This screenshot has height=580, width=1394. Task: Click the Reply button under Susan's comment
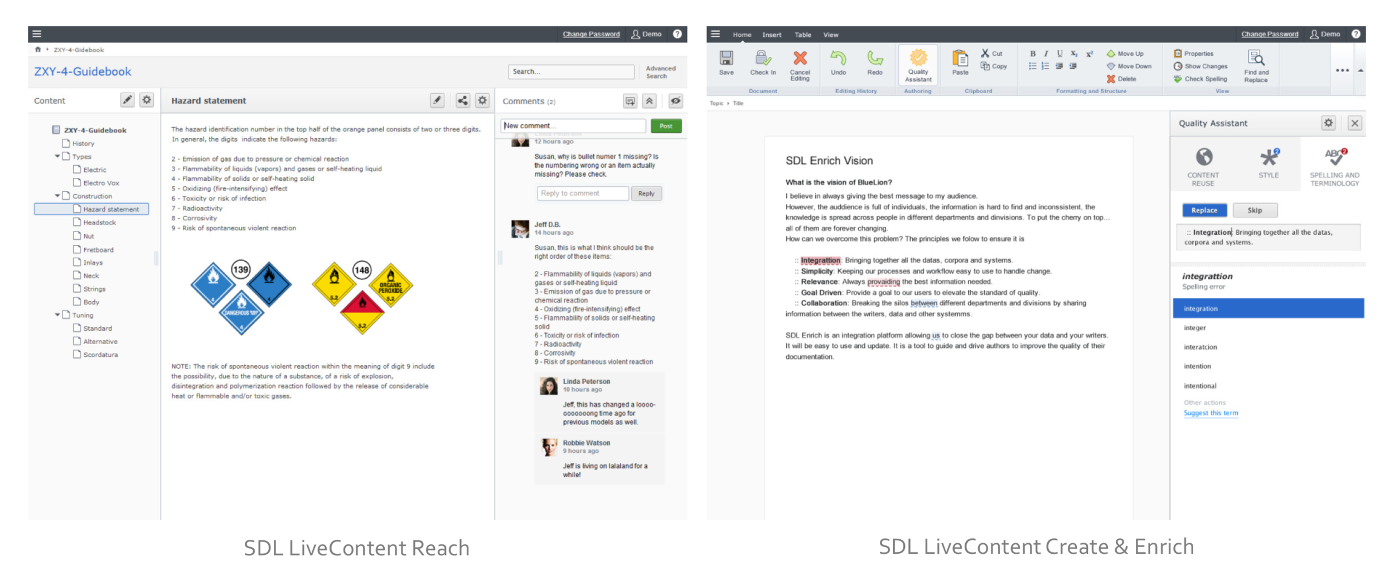(x=646, y=194)
